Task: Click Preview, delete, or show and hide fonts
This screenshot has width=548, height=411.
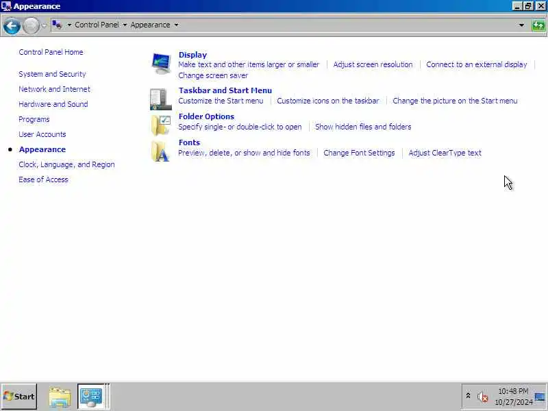Action: (244, 153)
